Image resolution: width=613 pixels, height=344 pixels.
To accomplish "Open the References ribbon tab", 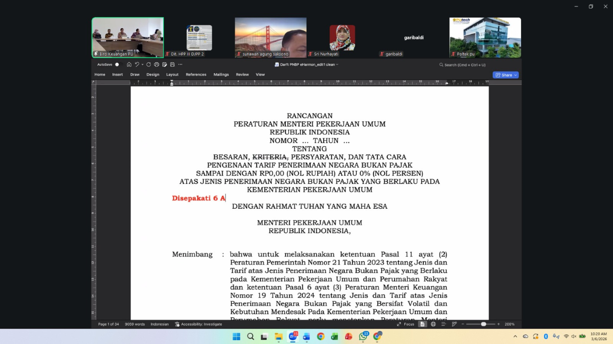I will (x=196, y=75).
